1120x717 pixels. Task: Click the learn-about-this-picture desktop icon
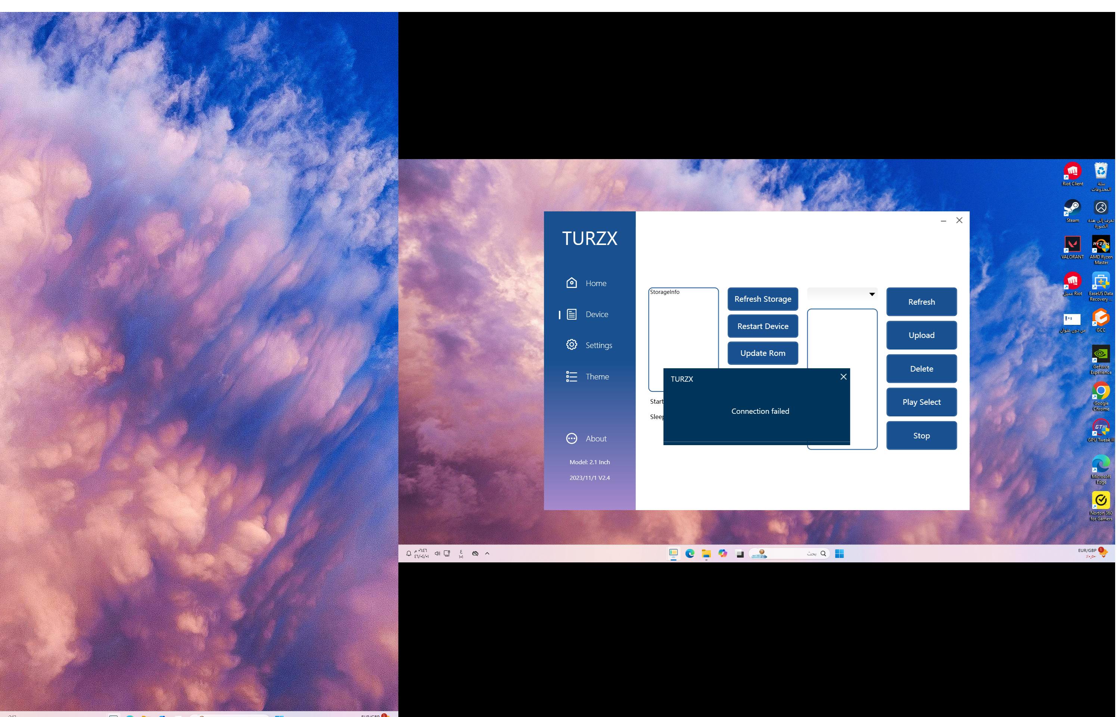tap(1101, 214)
